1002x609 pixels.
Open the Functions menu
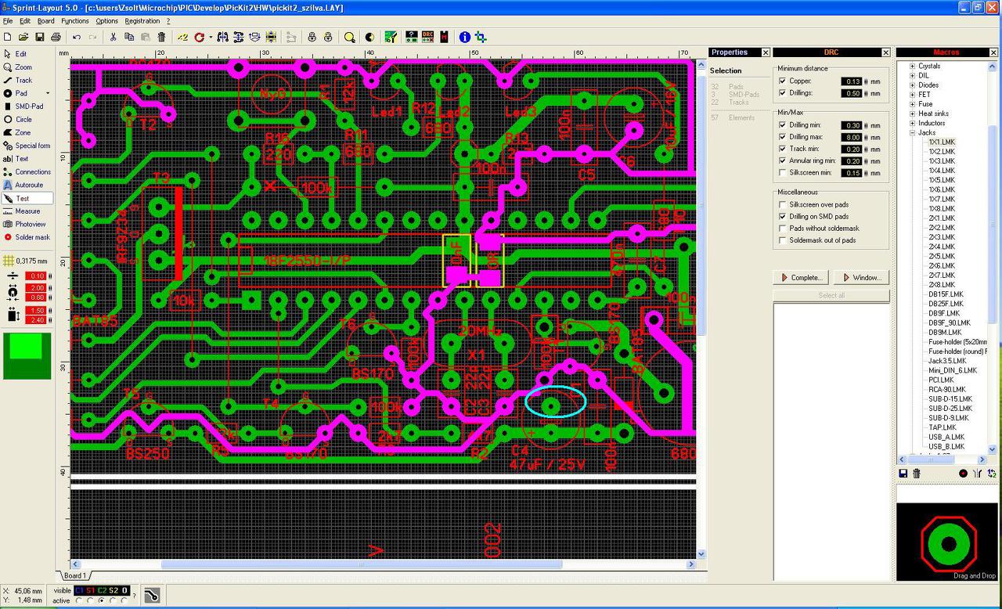(75, 21)
